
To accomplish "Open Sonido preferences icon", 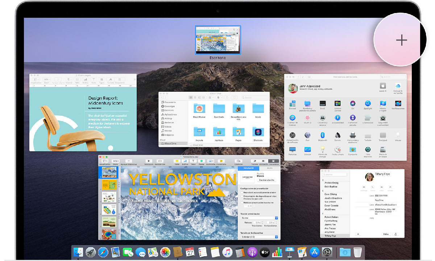I will [337, 135].
